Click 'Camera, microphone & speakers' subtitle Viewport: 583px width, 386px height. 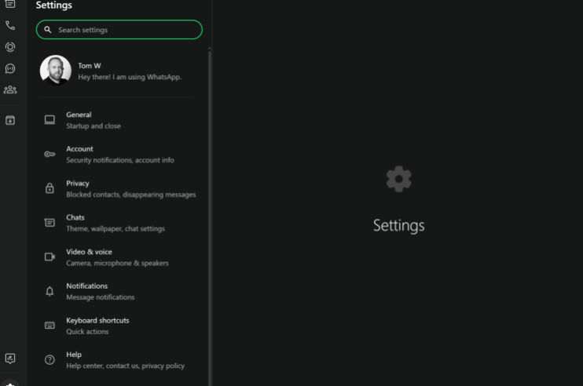tap(118, 263)
